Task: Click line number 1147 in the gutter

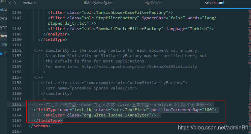Action: click(x=17, y=18)
